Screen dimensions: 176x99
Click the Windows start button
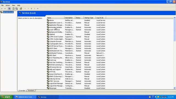point(7,97)
